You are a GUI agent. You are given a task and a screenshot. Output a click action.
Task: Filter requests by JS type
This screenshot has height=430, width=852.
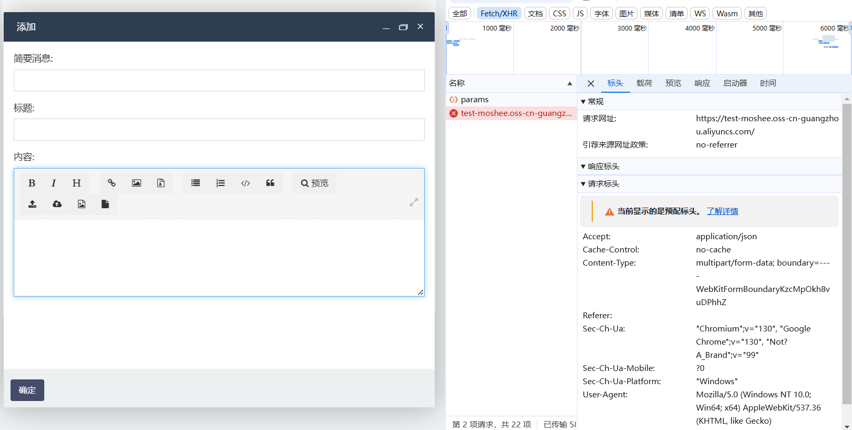580,14
